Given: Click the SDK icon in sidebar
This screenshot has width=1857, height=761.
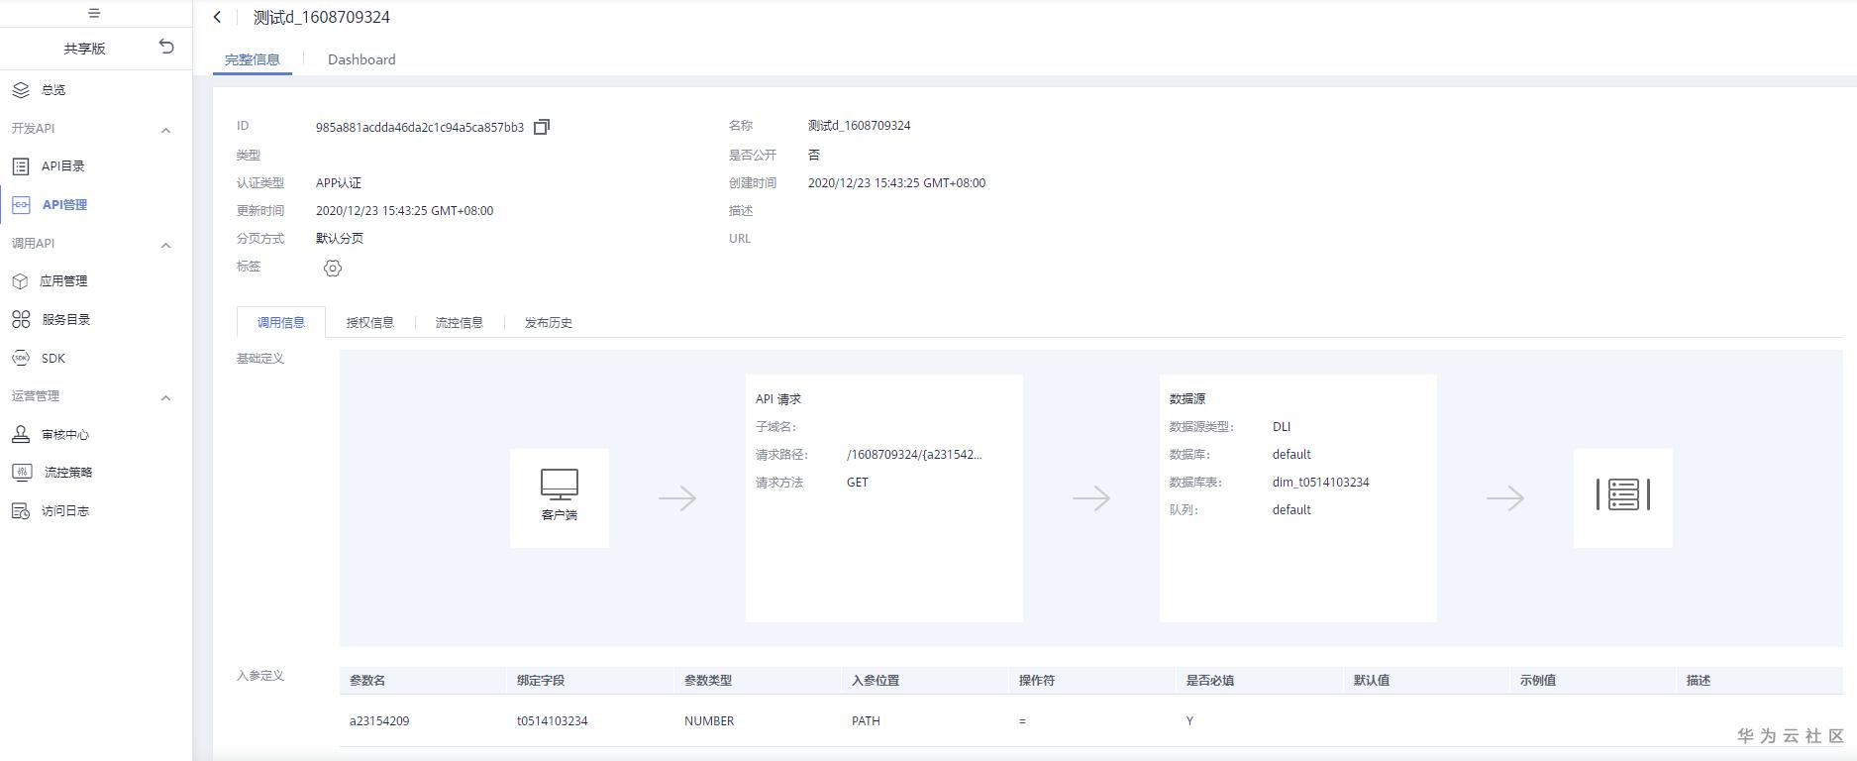Looking at the screenshot, I should (x=21, y=358).
